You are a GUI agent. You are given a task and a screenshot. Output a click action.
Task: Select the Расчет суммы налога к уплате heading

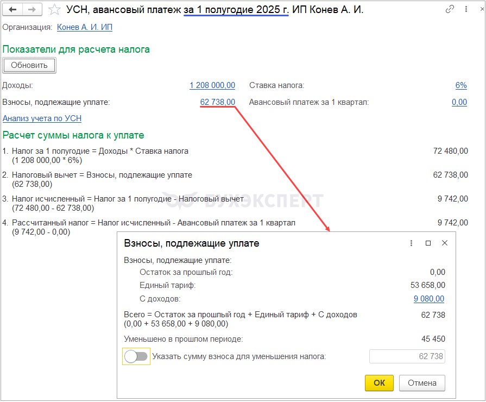(x=73, y=135)
